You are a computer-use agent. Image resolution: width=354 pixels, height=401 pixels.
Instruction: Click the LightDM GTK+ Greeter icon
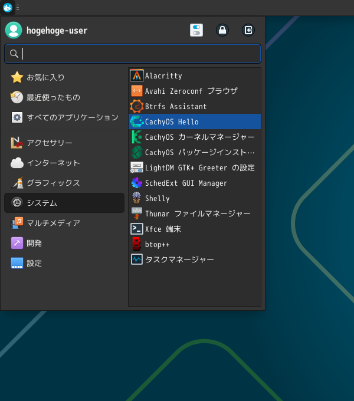(137, 167)
